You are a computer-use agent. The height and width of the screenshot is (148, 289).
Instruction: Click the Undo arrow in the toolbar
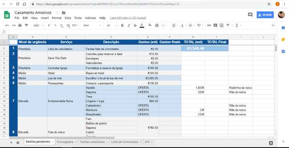coord(7,25)
